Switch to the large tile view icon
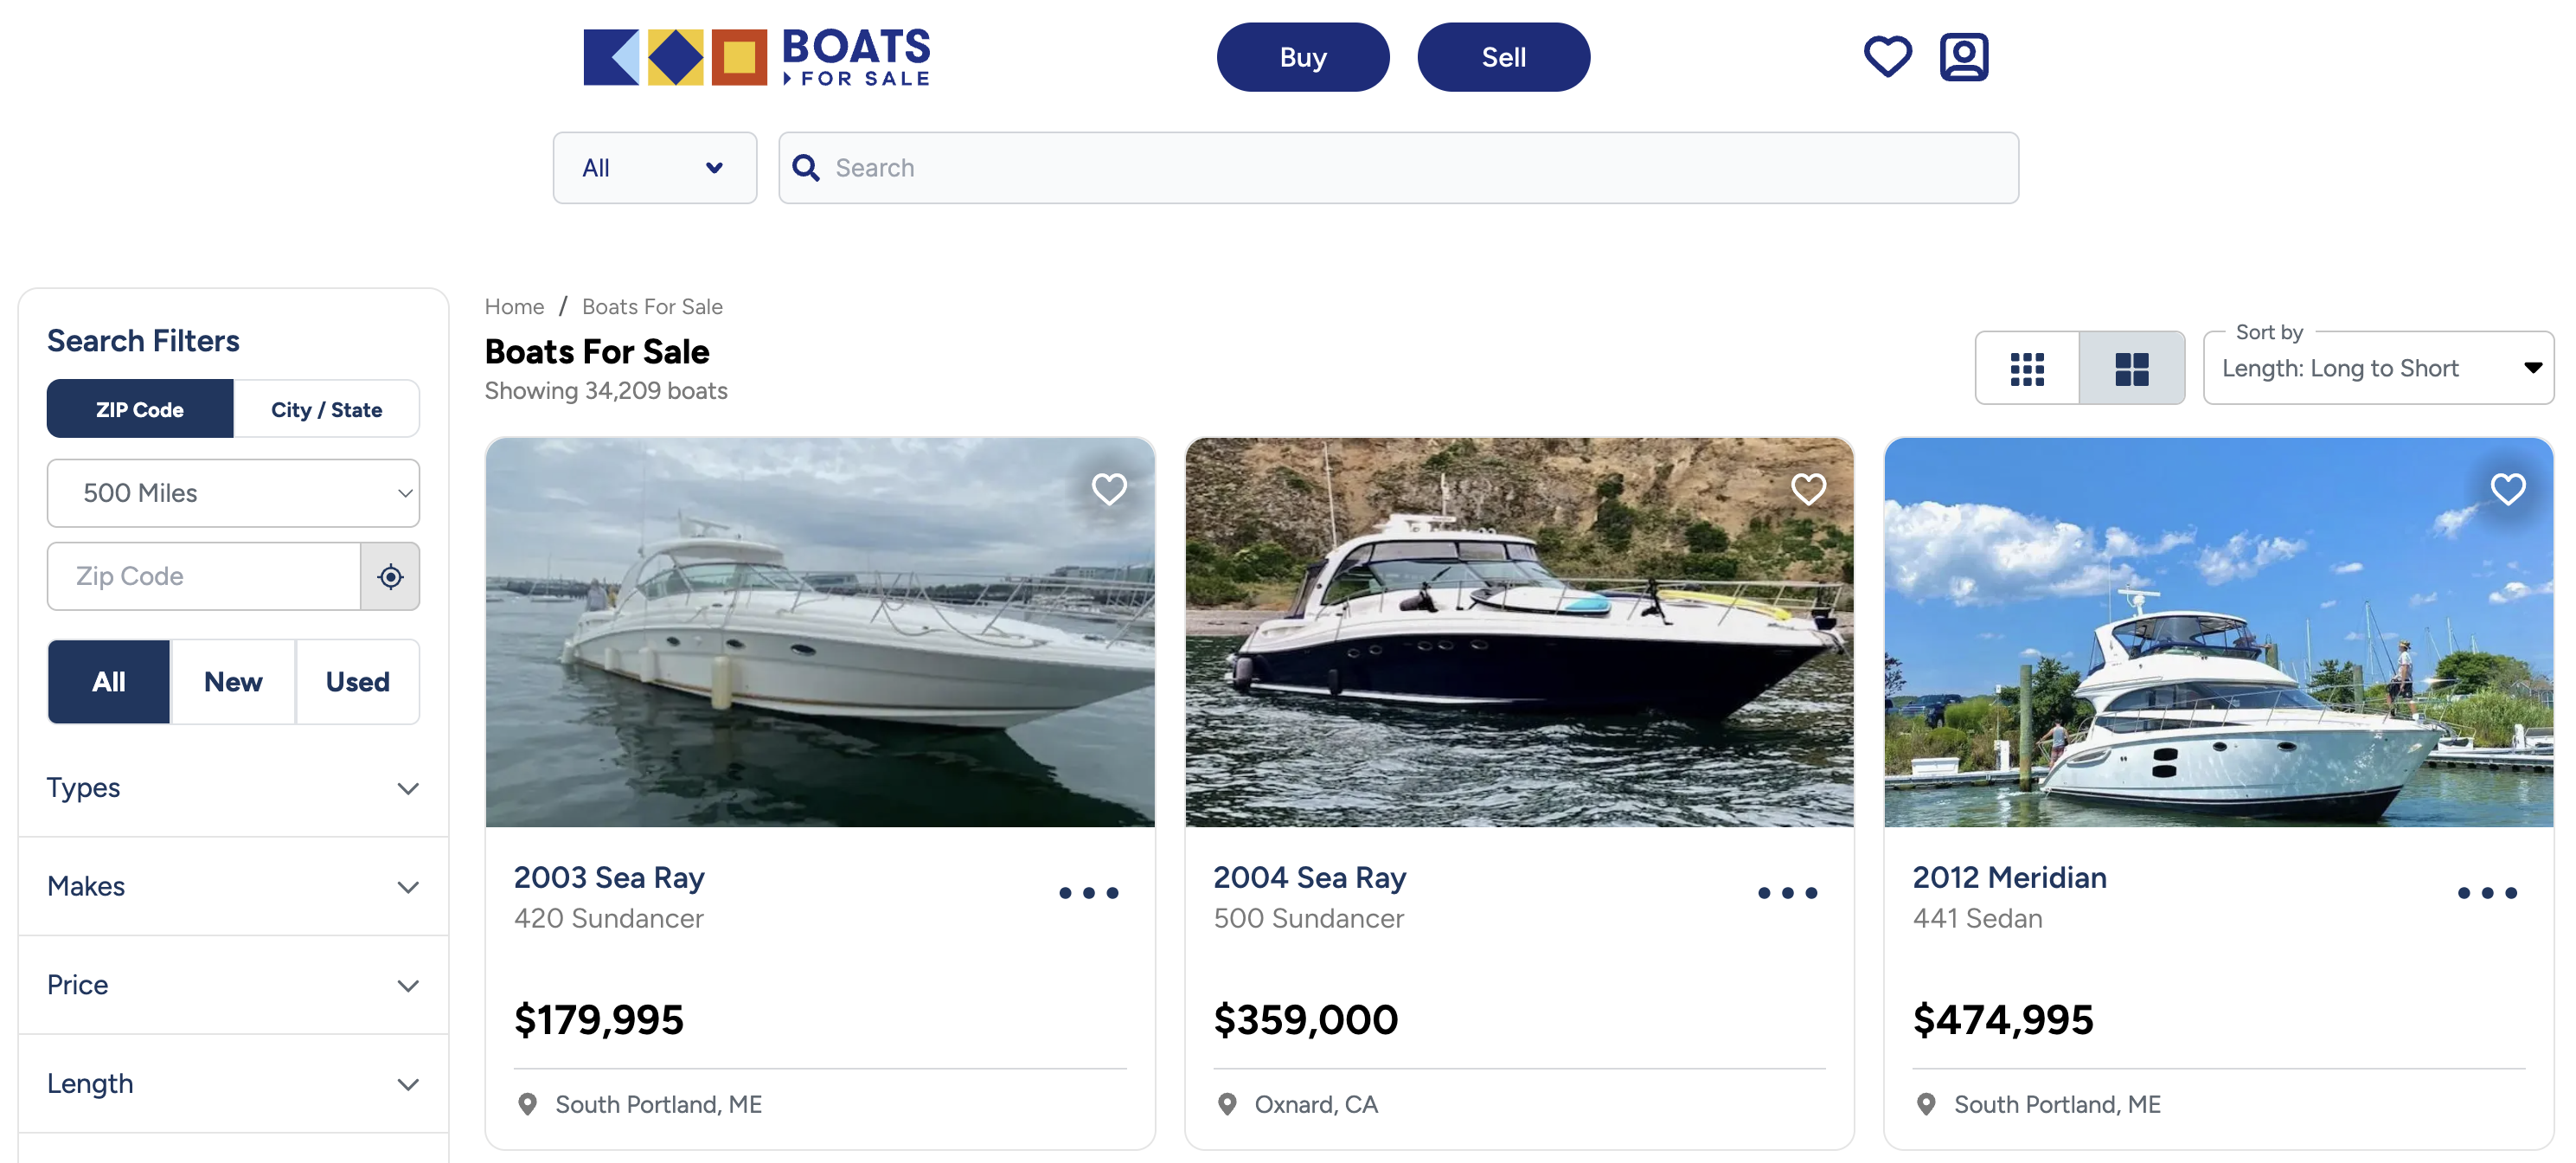The width and height of the screenshot is (2576, 1163). point(2131,368)
